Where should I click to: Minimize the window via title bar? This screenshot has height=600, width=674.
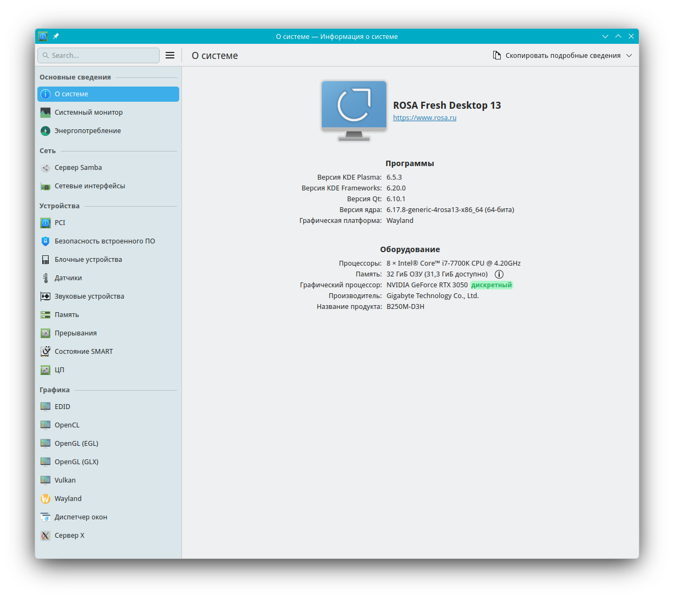pyautogui.click(x=605, y=36)
